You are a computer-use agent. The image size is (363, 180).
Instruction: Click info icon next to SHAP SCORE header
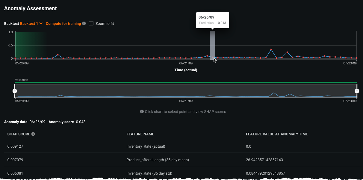click(33, 134)
